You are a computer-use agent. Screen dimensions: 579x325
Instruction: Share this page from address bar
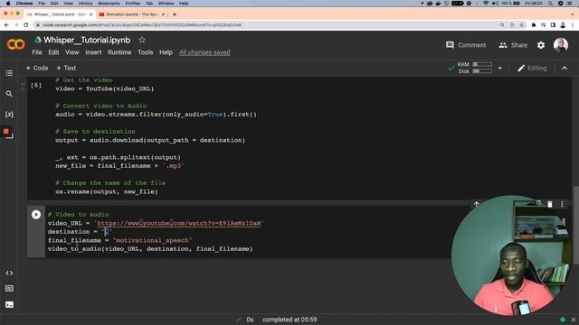pos(512,25)
